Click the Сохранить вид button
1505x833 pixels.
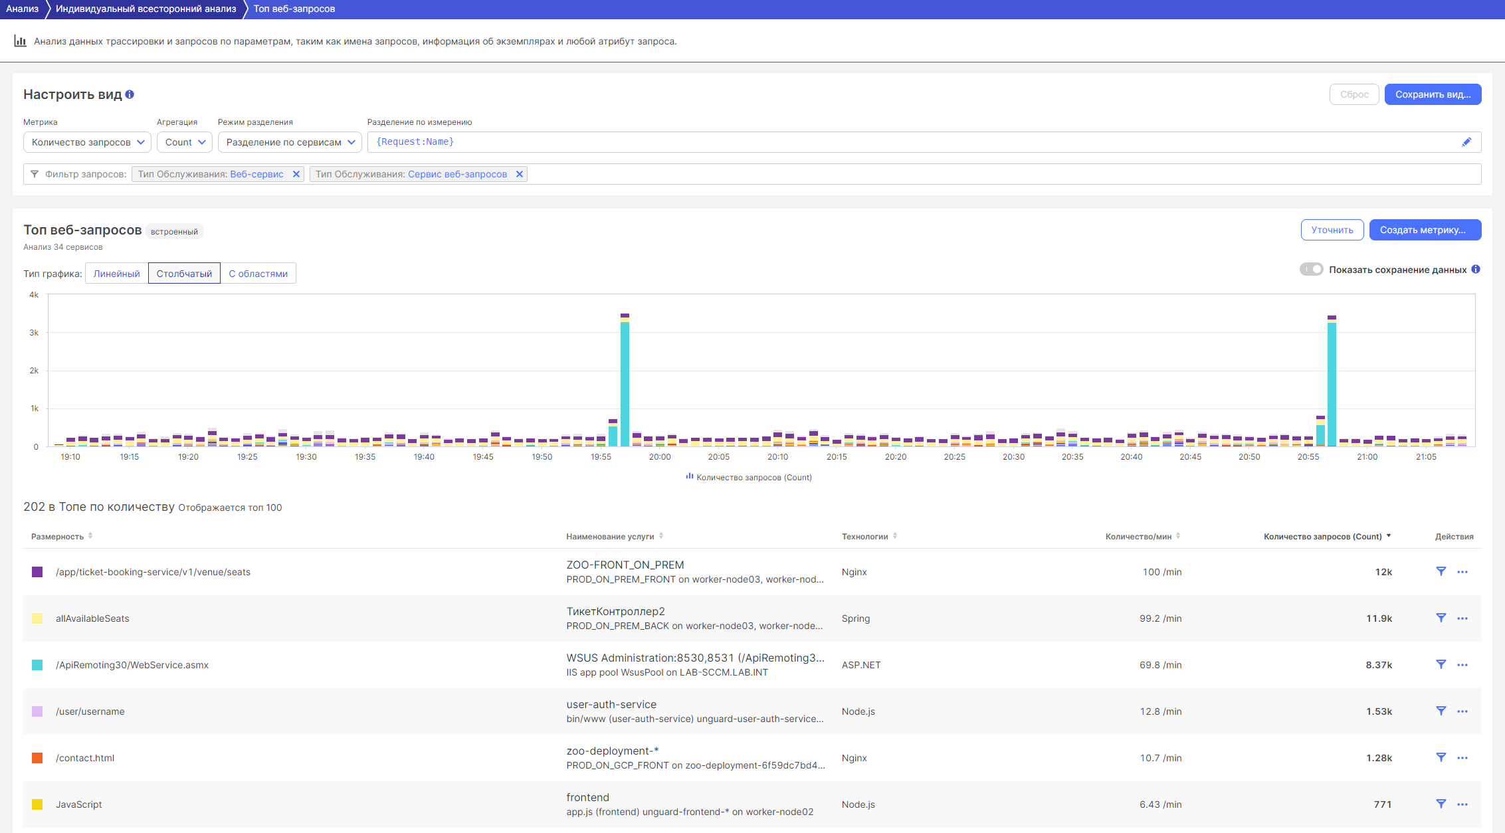(x=1433, y=94)
